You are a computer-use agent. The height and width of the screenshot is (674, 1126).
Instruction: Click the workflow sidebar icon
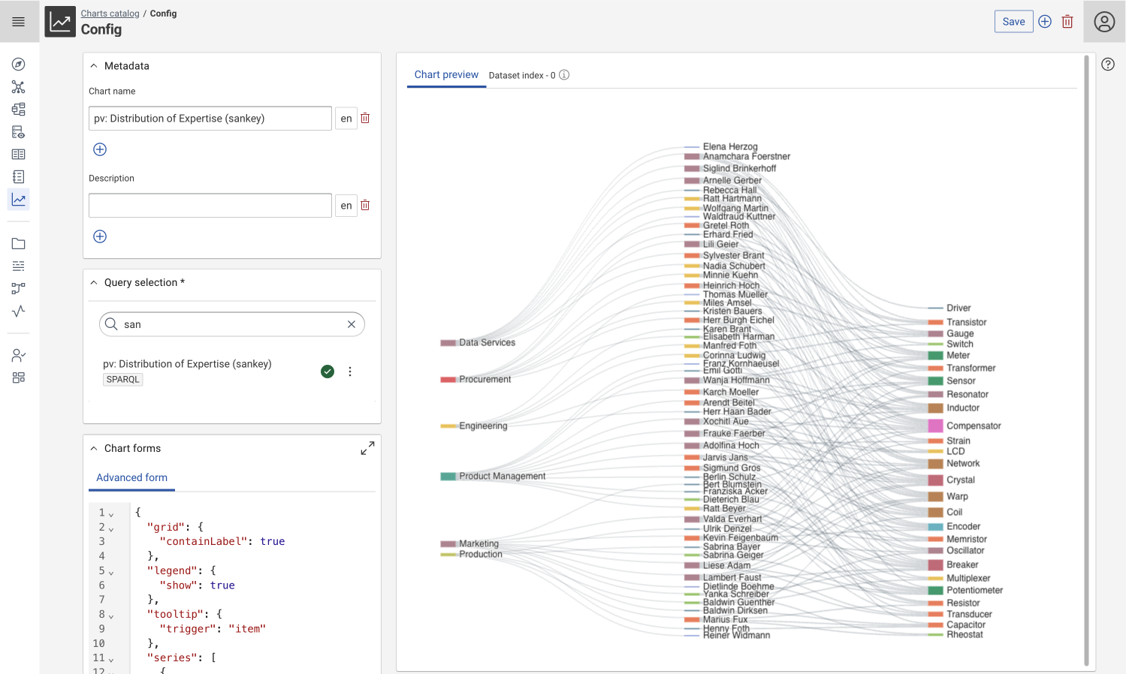18,288
